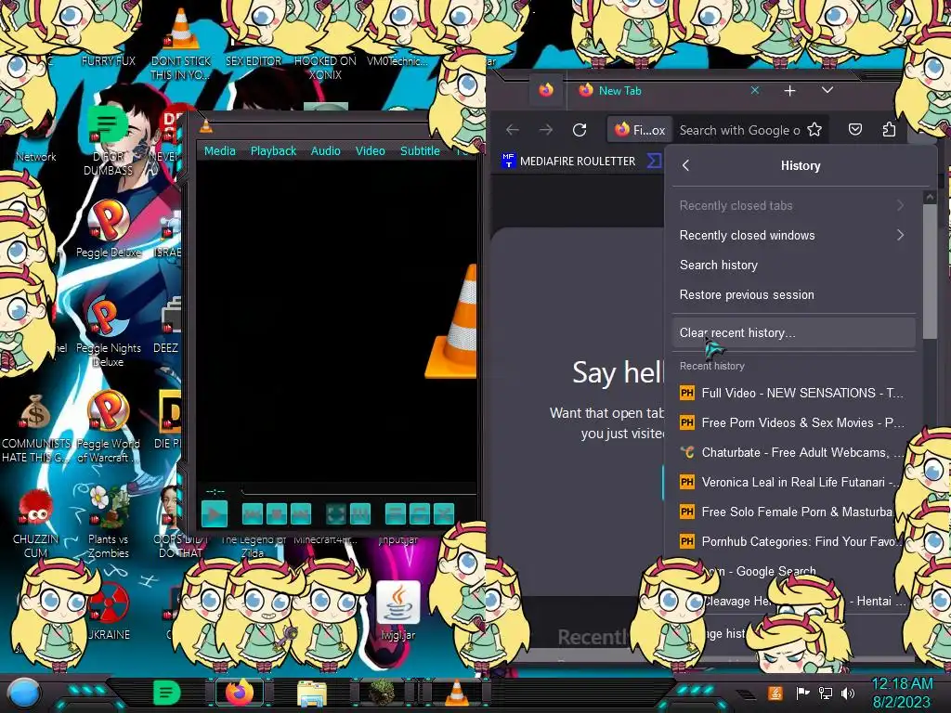Toggle VLC fullscreen button
Screen dimensions: 951x713
336,514
